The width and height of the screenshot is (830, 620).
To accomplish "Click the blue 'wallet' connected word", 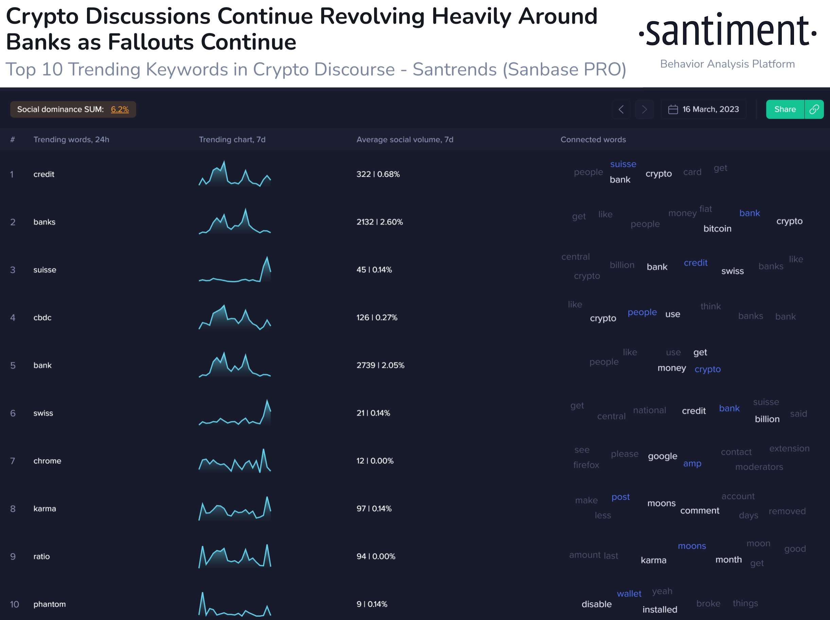I will pos(629,594).
